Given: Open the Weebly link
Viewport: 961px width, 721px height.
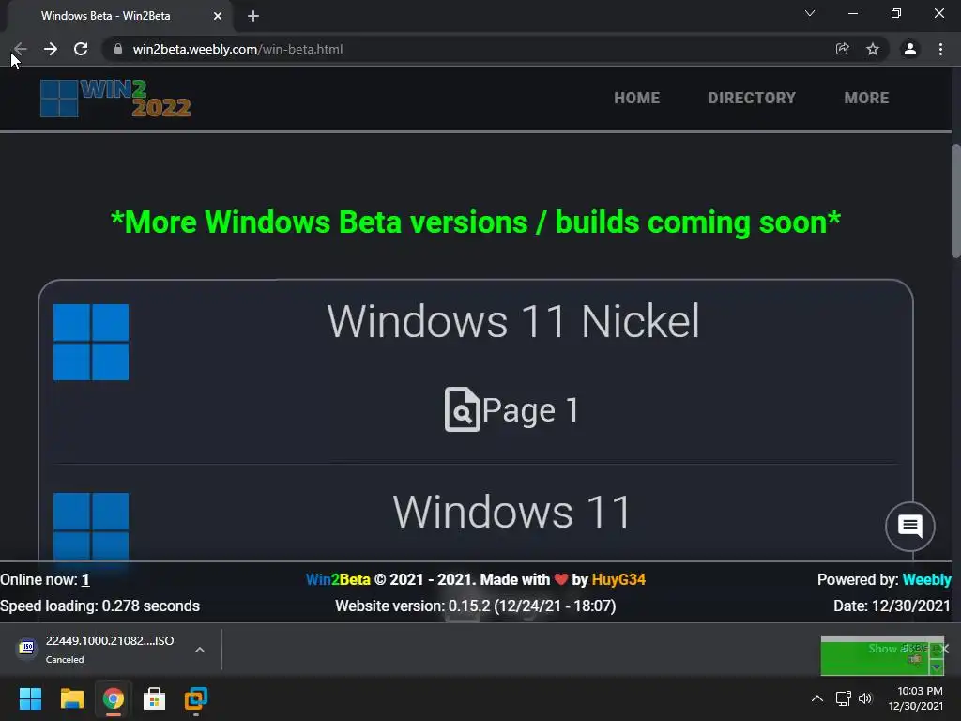Looking at the screenshot, I should click(926, 579).
